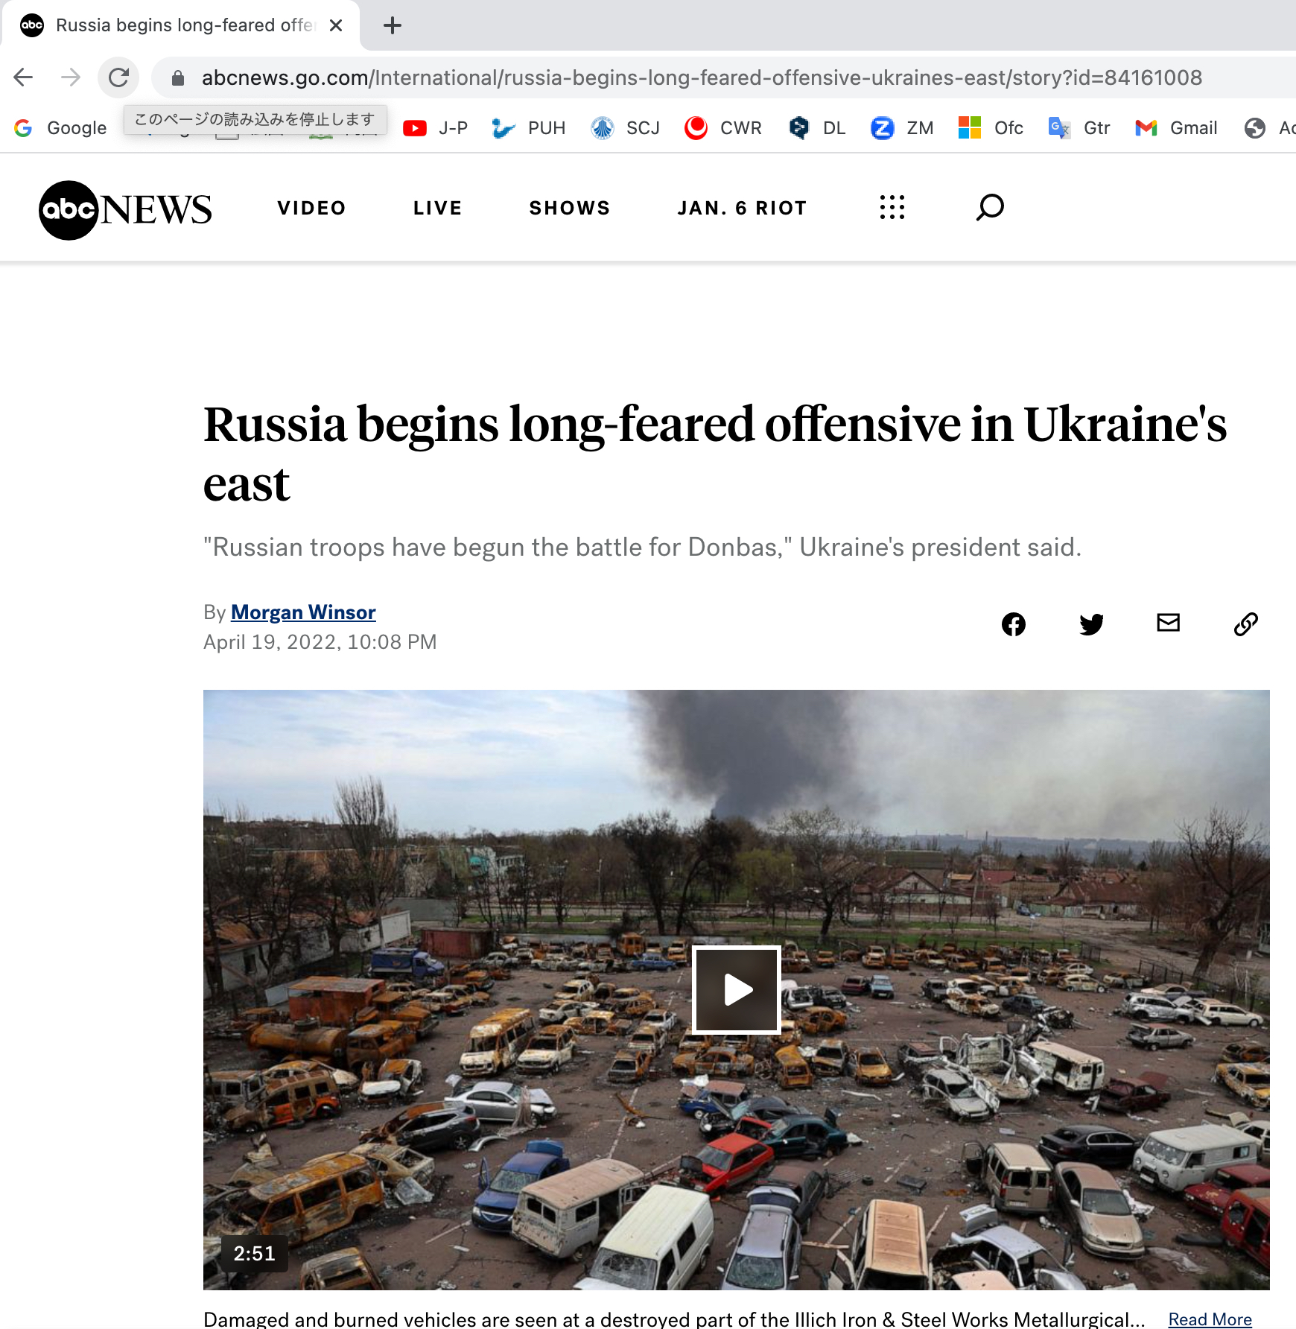Copy the article link via the chain icon
The height and width of the screenshot is (1329, 1296).
1245,624
